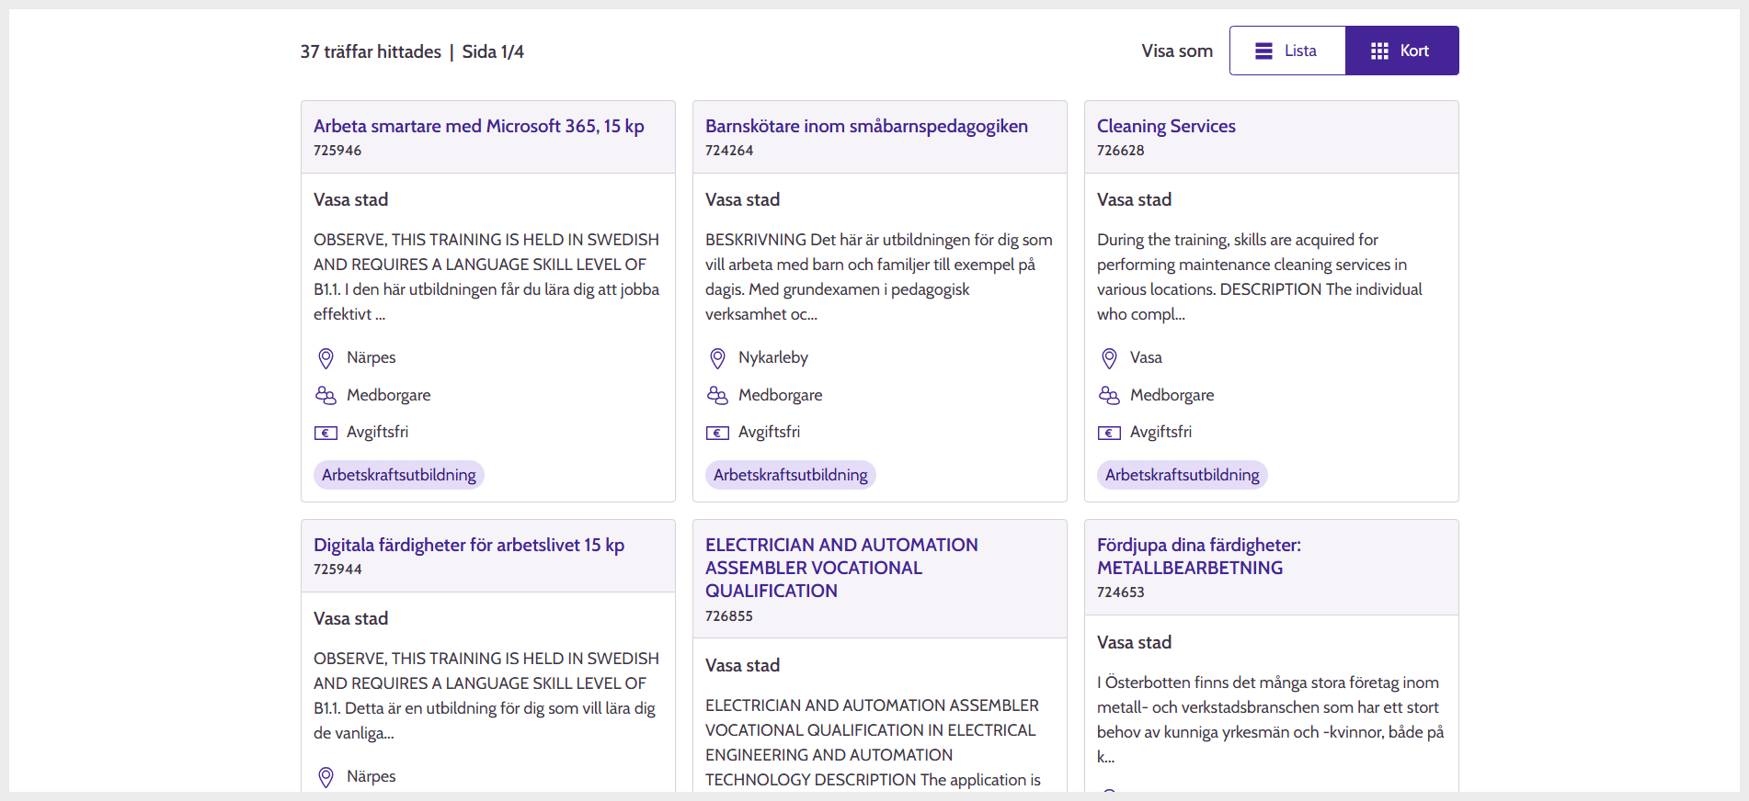Click location pin icon beside Närpes in Microsoft 365 card

coord(326,358)
